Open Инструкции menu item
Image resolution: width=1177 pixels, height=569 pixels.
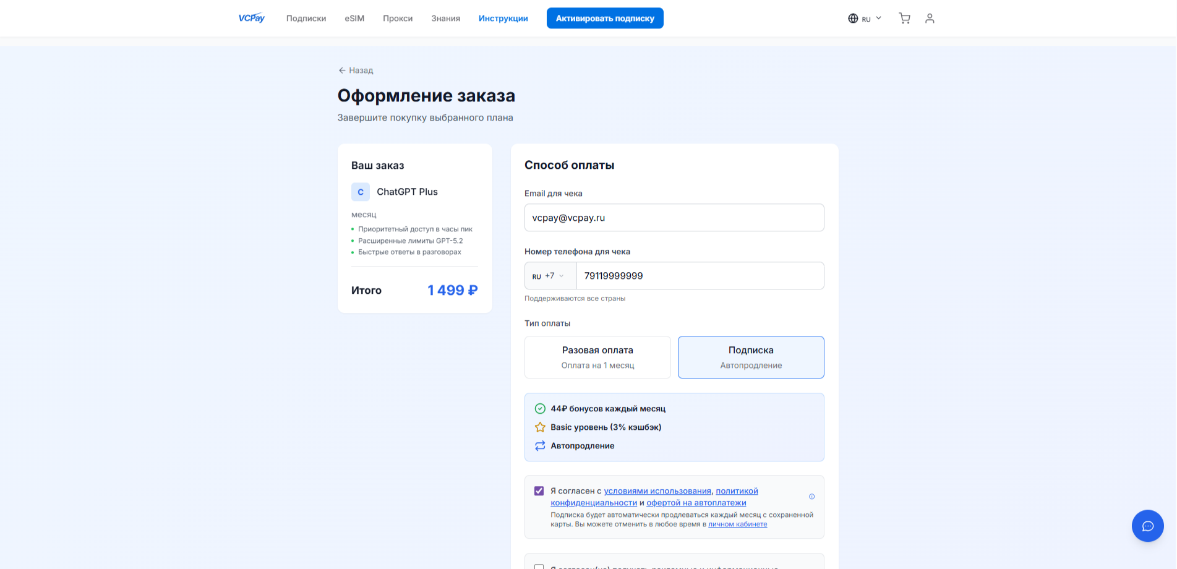point(503,19)
